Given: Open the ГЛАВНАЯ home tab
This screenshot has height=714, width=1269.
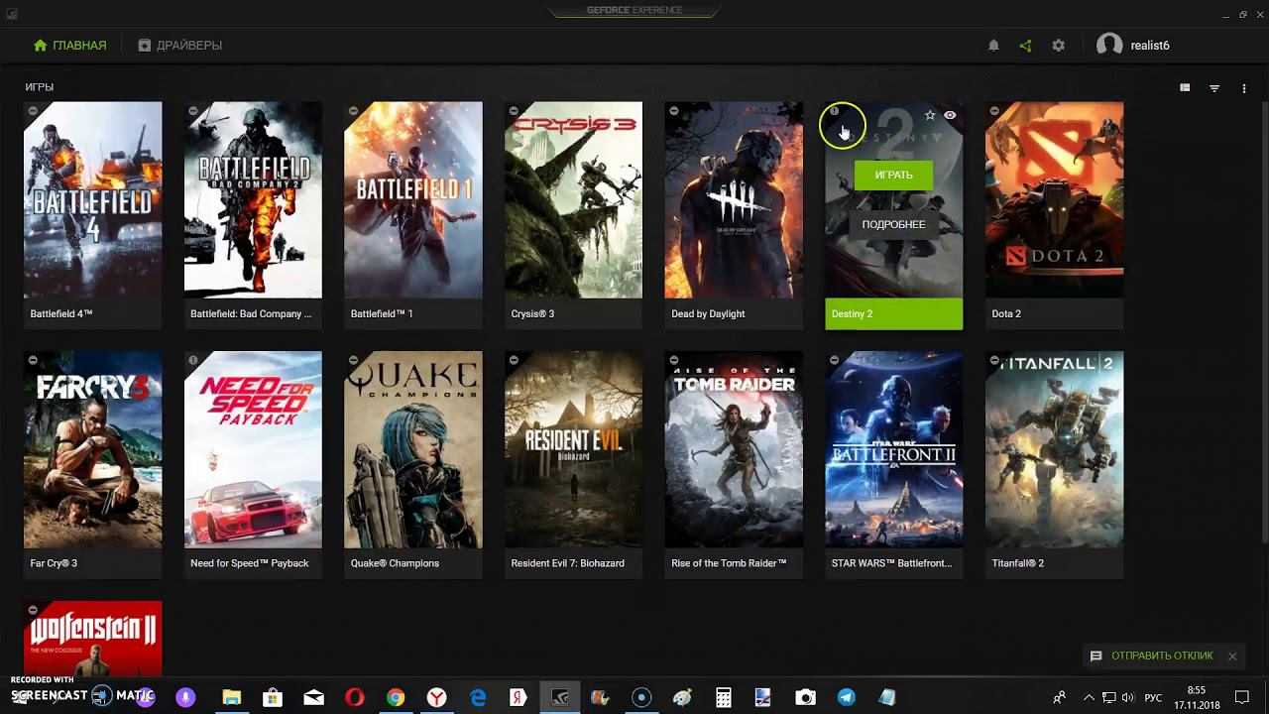Looking at the screenshot, I should 69,46.
